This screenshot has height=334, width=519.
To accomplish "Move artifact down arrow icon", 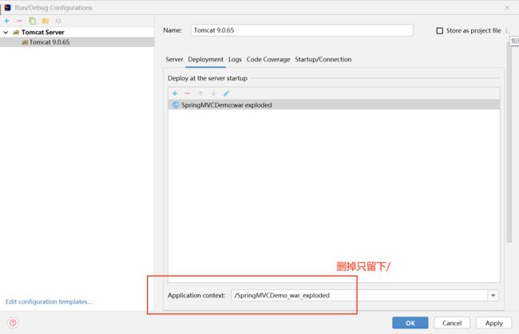I will click(213, 93).
